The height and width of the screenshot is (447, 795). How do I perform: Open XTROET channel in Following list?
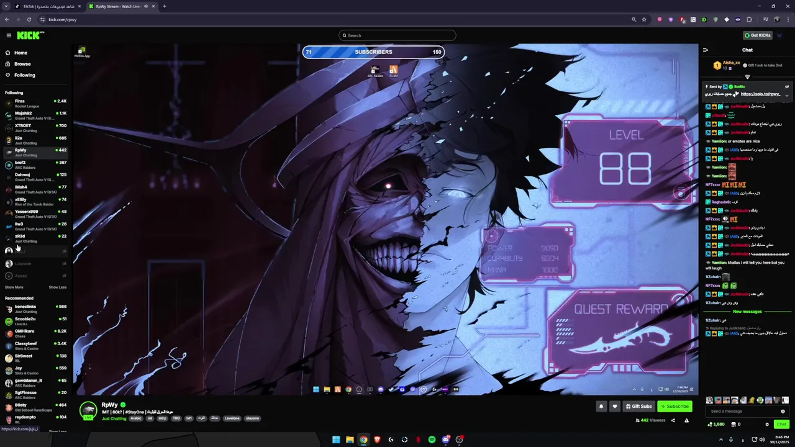click(x=35, y=128)
